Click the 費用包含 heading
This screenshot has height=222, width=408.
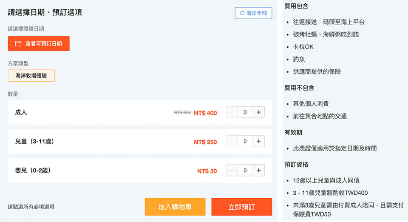(x=296, y=6)
